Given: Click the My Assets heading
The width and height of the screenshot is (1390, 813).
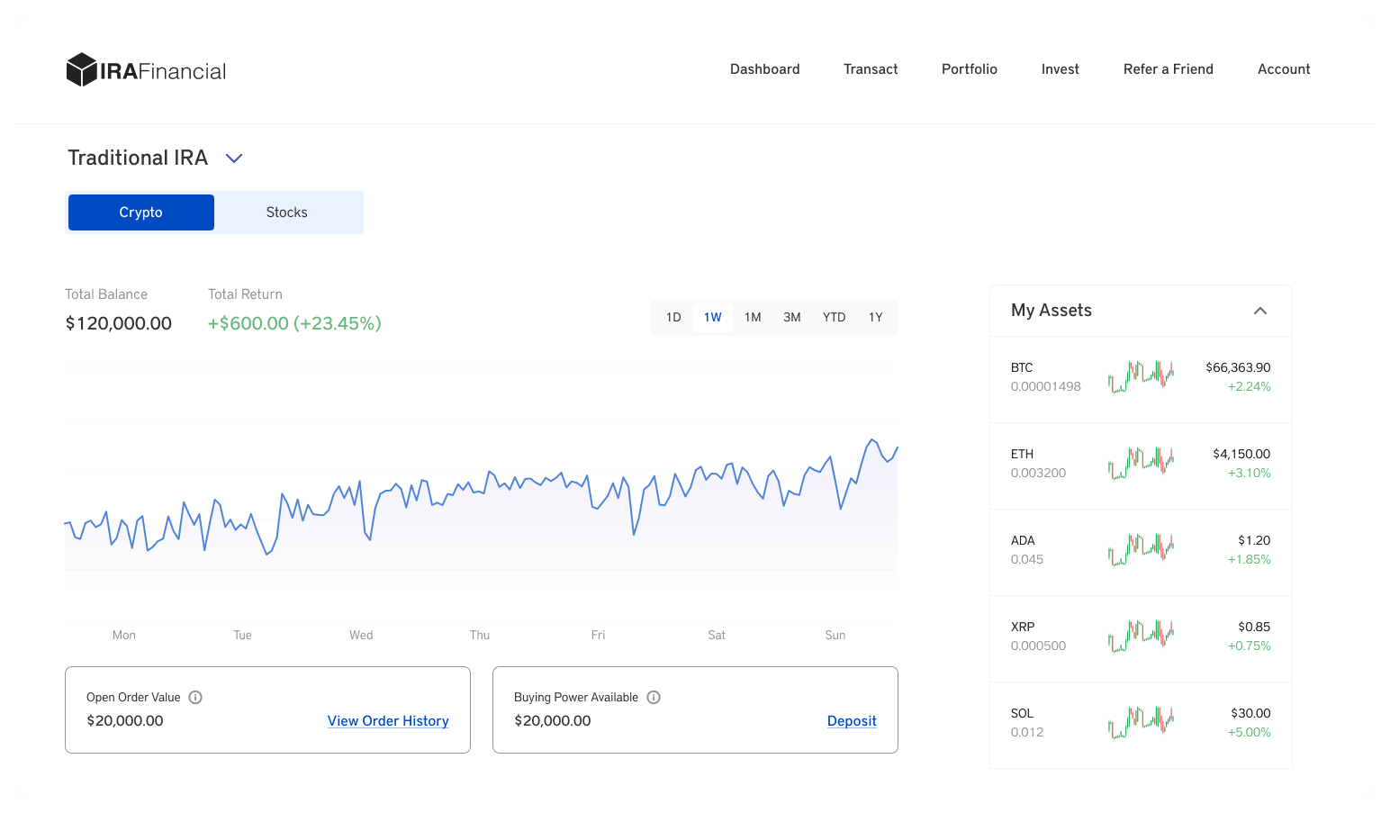Looking at the screenshot, I should [x=1052, y=311].
